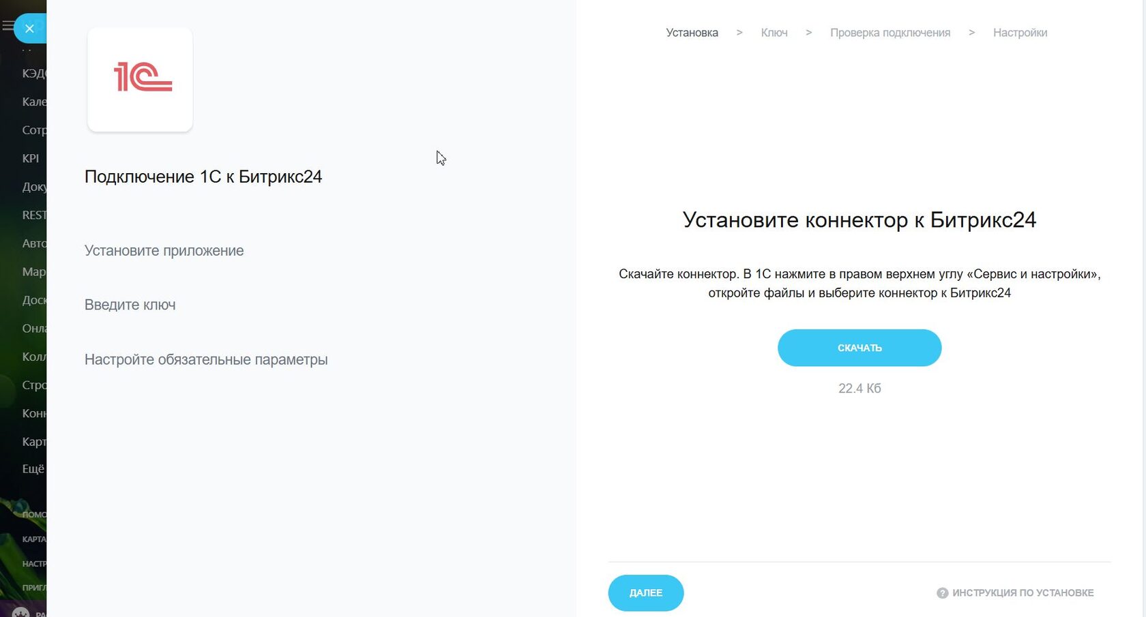Continue with the ДАЛЕЕ button
Screen dimensions: 1146x617
(x=646, y=593)
